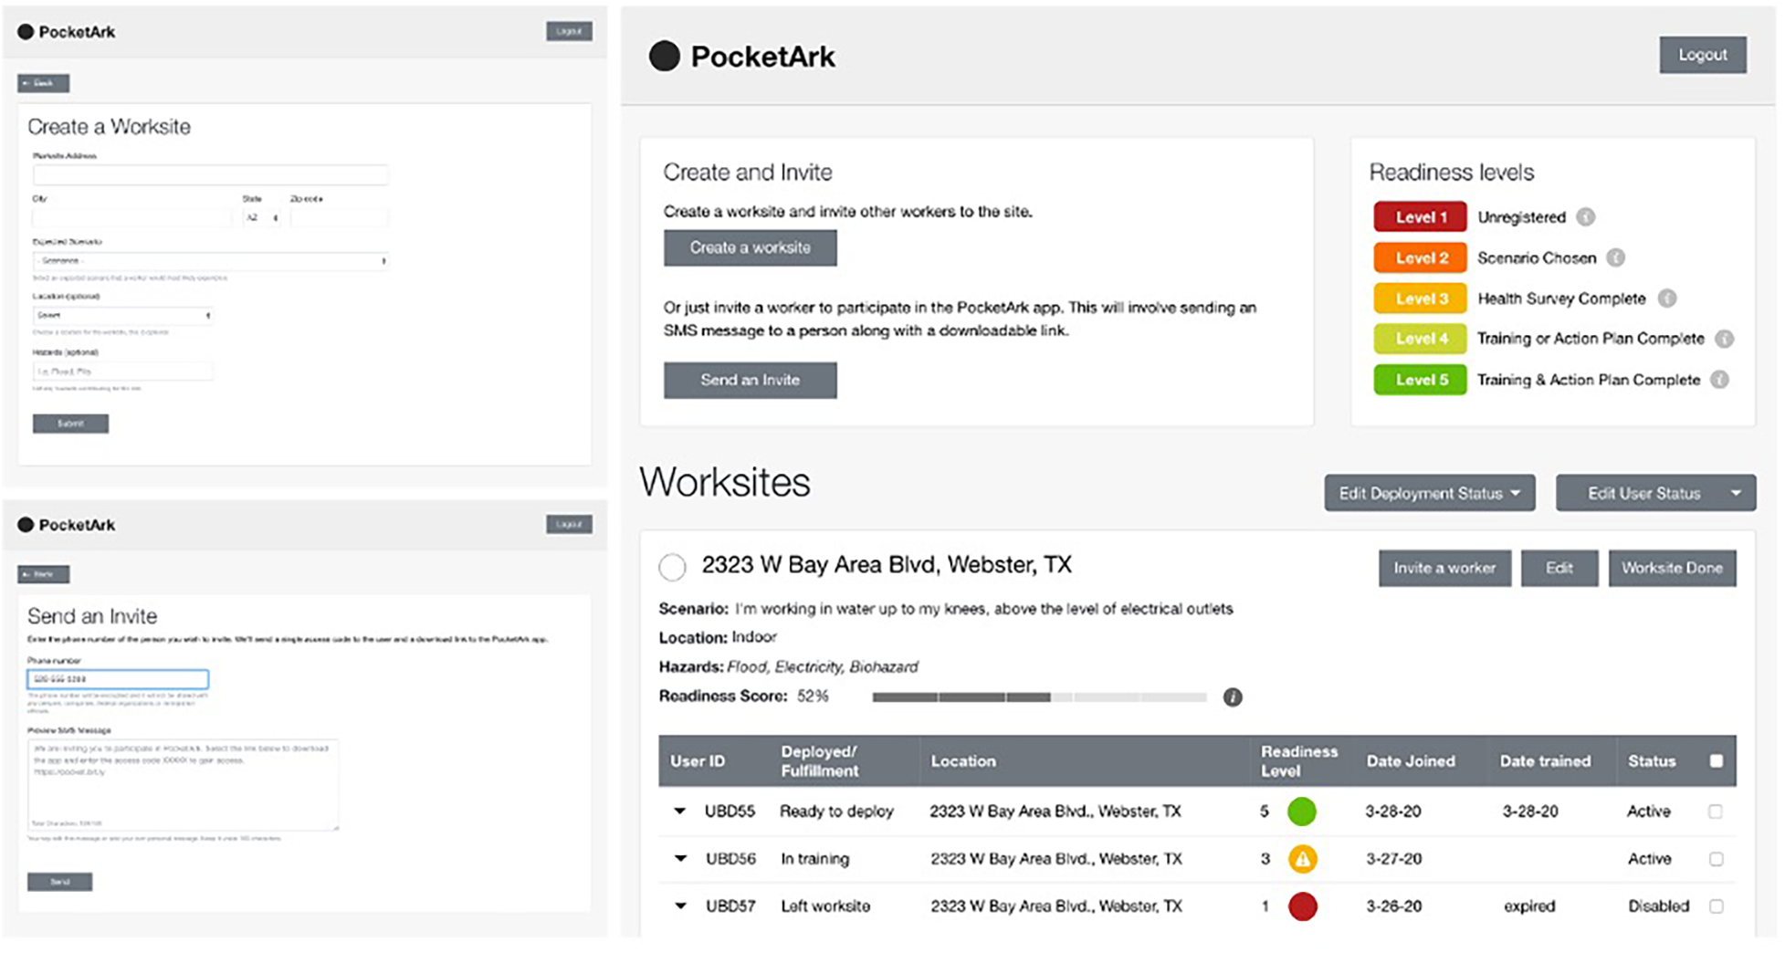Click info icon next to Readiness Score bar
1785x953 pixels.
(1232, 697)
